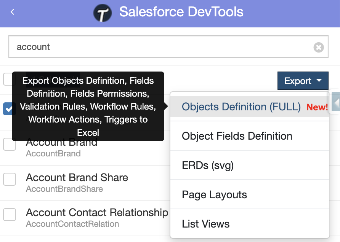Viewport: 340px width, 242px height.
Task: Click the AccountBrandShare API name
Action: click(x=64, y=189)
